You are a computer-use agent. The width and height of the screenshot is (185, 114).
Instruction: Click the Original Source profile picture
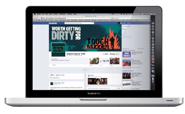[x=58, y=50]
